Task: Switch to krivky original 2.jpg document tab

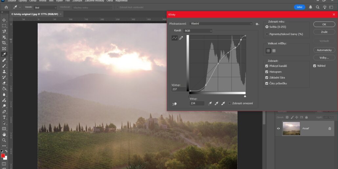Action: [35, 14]
